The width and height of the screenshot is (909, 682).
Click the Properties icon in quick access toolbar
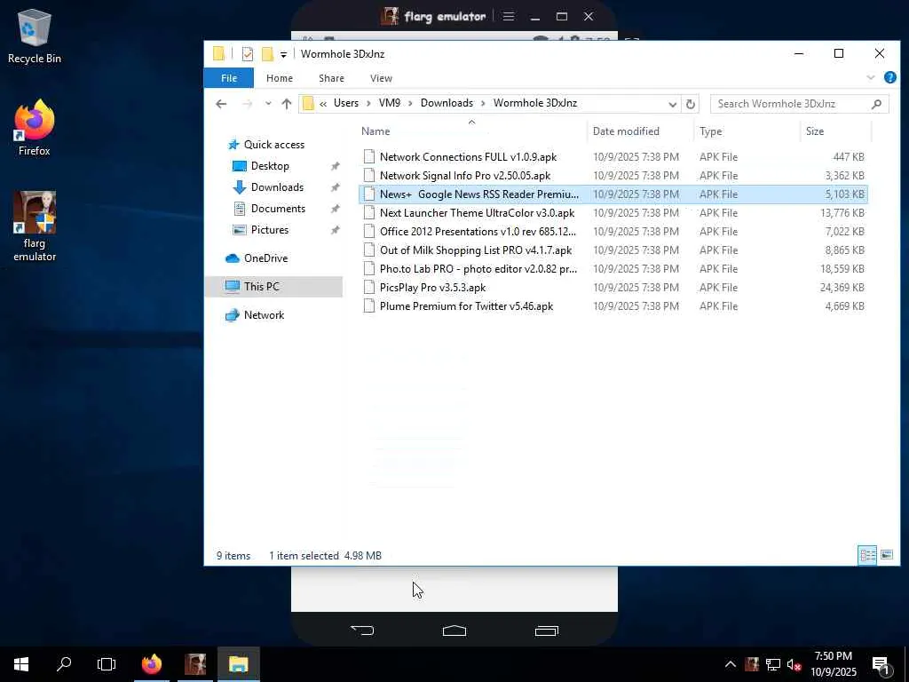point(248,54)
